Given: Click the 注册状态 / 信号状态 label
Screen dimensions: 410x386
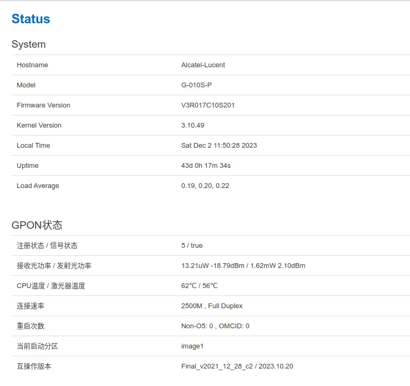Looking at the screenshot, I should 47,245.
